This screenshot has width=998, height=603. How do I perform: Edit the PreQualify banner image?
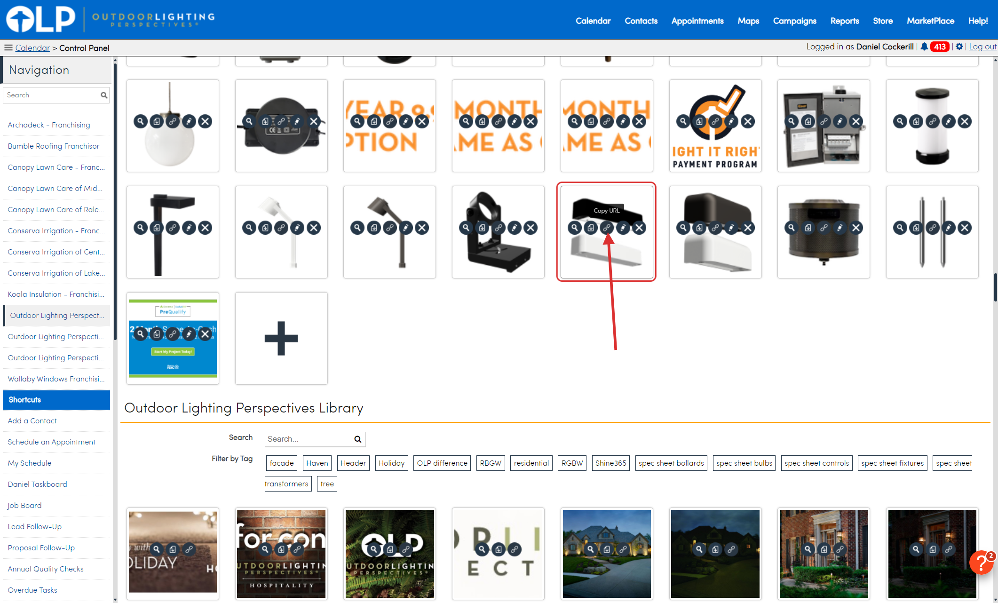point(189,334)
